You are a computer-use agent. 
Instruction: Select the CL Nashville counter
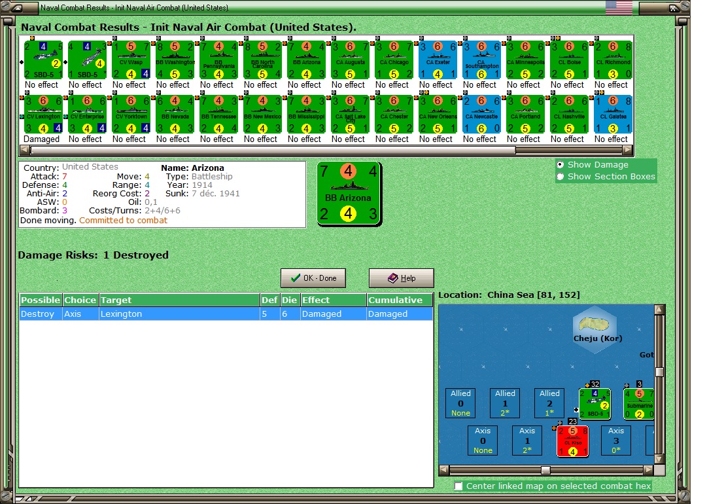[x=568, y=114]
